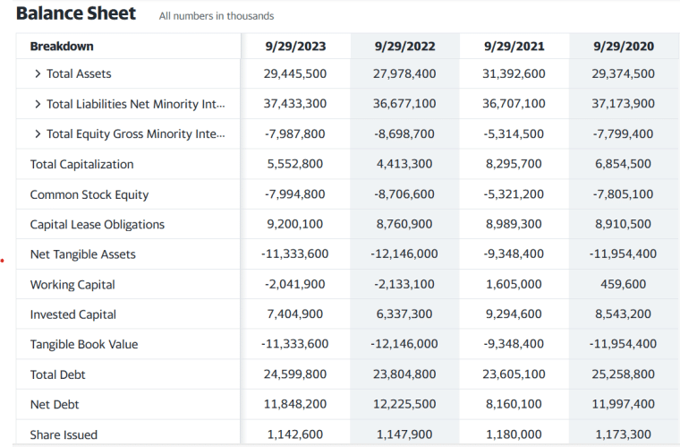This screenshot has height=447, width=680.
Task: Click Common Stock Equity value -5,321,200
Action: coord(514,194)
